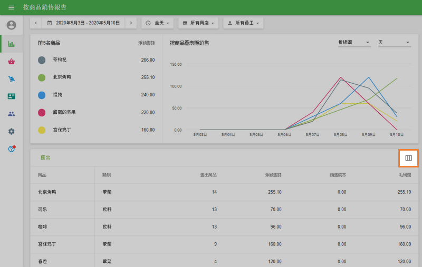Go to previous date range arrow
The height and width of the screenshot is (267, 422).
click(x=36, y=23)
